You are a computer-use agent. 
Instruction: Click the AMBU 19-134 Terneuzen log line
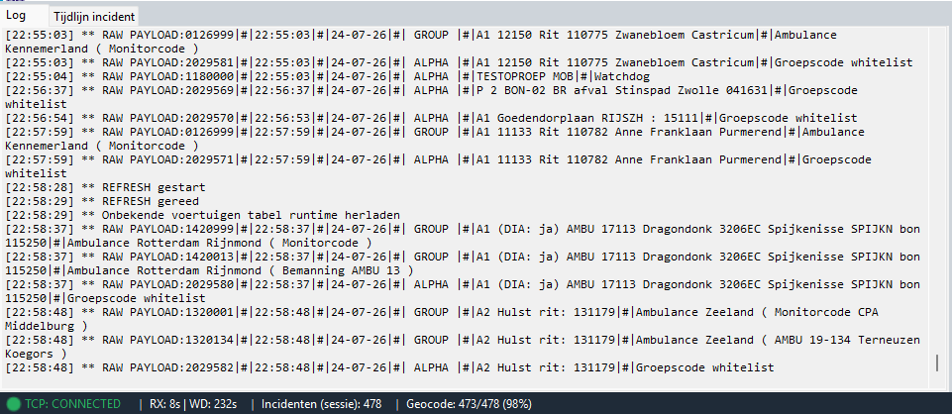(x=463, y=348)
